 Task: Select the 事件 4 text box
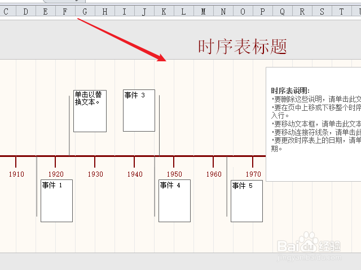(174, 201)
